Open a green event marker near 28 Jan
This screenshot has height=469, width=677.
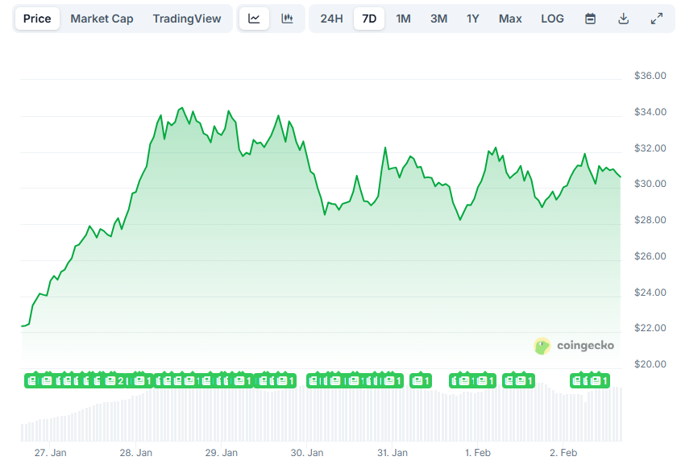[141, 380]
